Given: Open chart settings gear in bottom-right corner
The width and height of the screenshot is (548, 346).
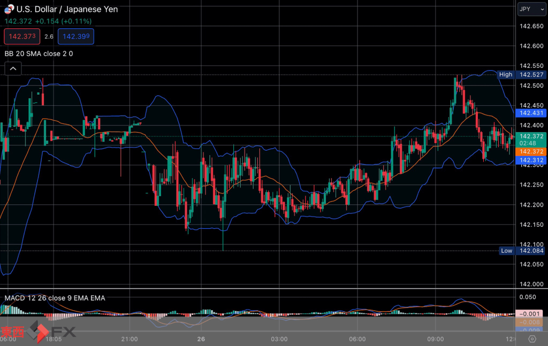Looking at the screenshot, I should point(532,339).
